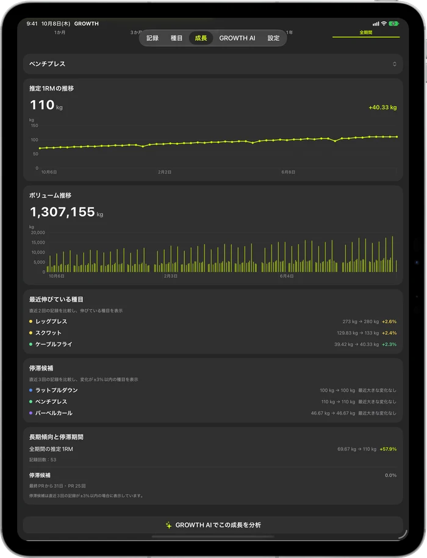Click the +57.9% long-term change value

(388, 449)
